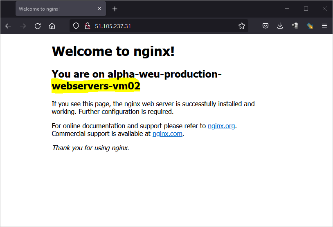This screenshot has width=333, height=227.
Task: Show the insecure connection padlock info
Action: pos(87,26)
